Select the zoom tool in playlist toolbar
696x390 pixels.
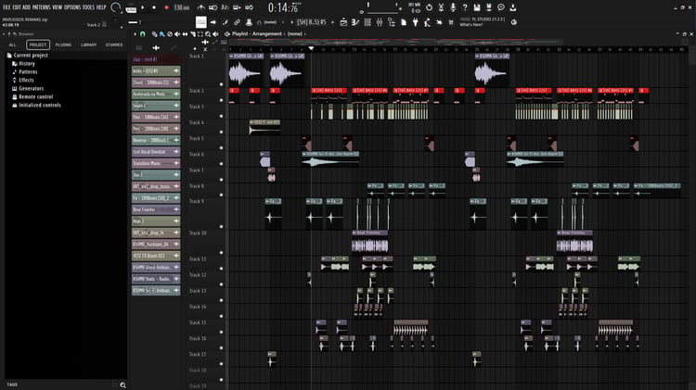pyautogui.click(x=208, y=33)
